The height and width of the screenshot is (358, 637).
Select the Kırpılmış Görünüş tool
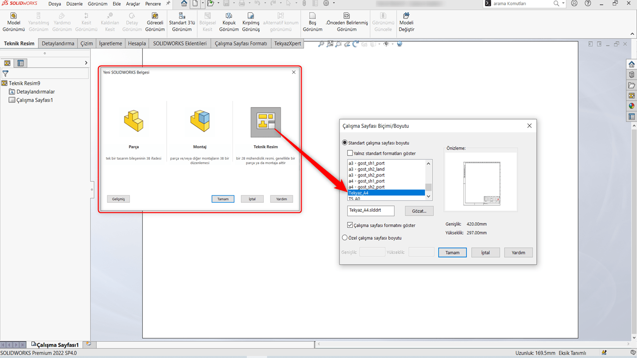click(251, 22)
